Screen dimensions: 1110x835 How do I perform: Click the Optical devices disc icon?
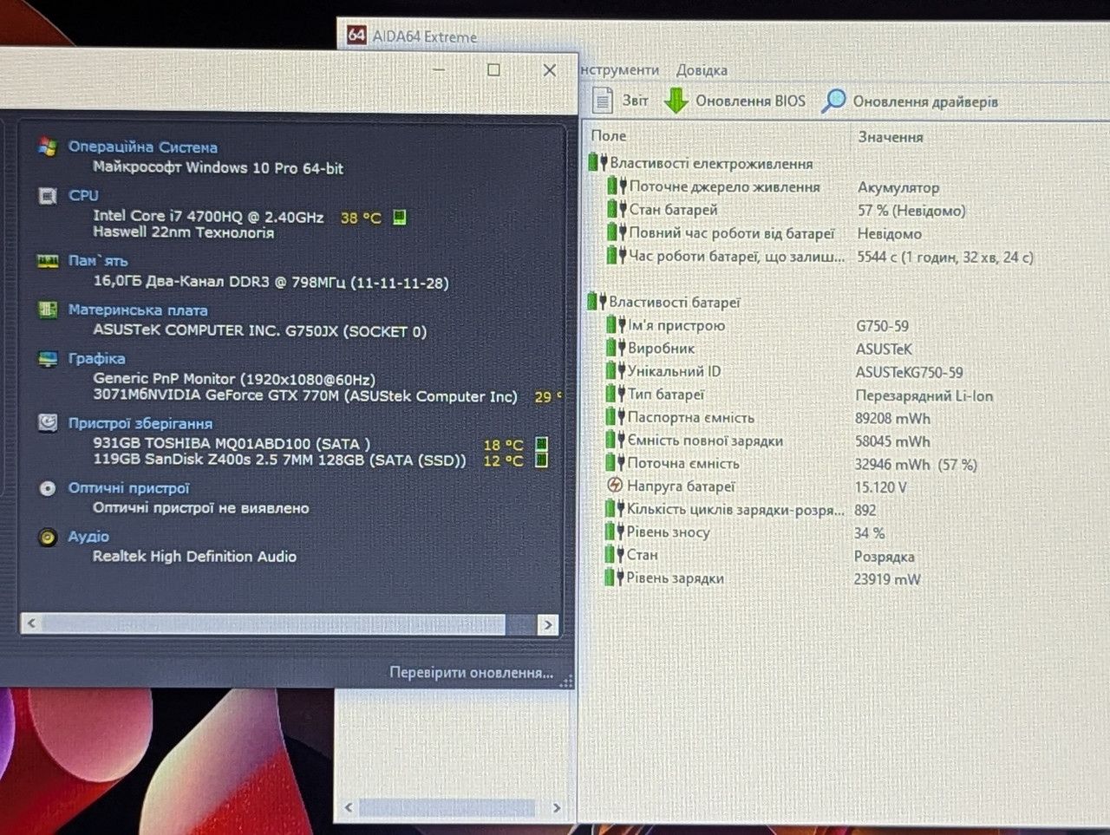pos(48,488)
